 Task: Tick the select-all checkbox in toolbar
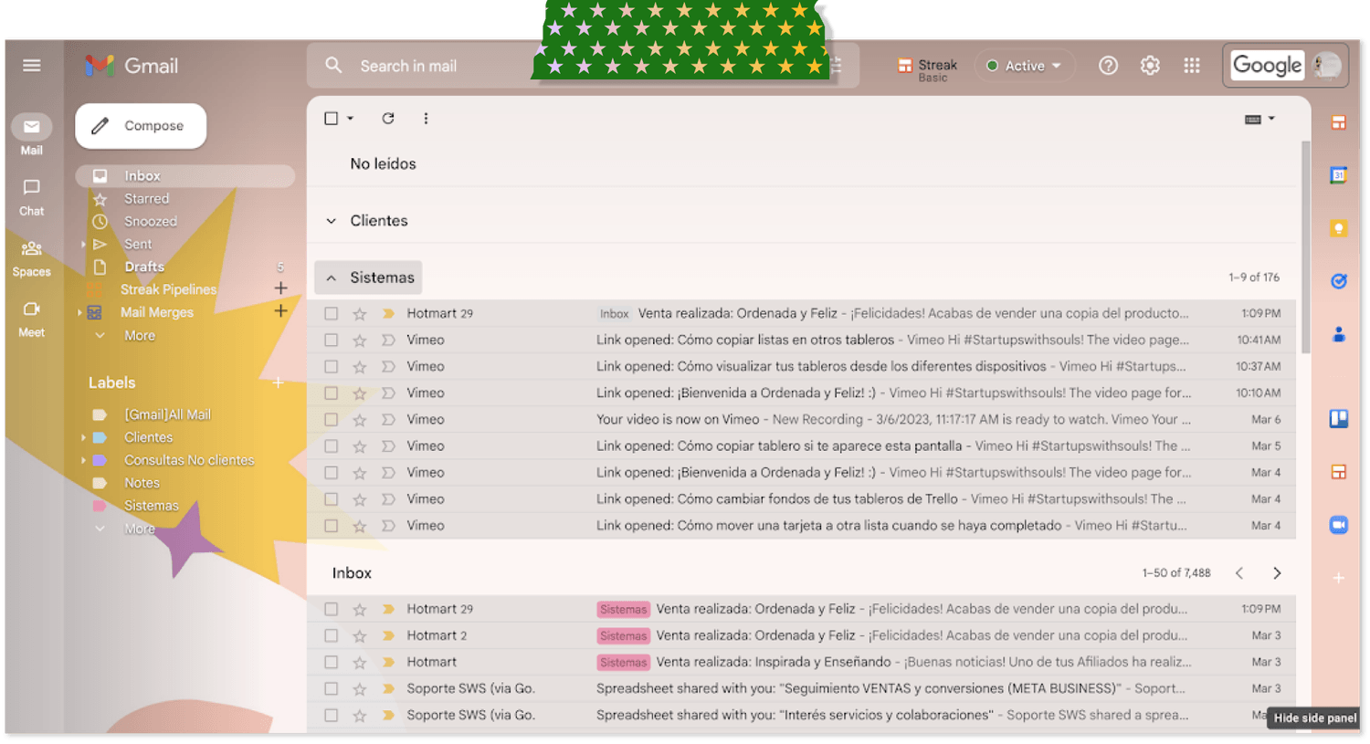(331, 119)
